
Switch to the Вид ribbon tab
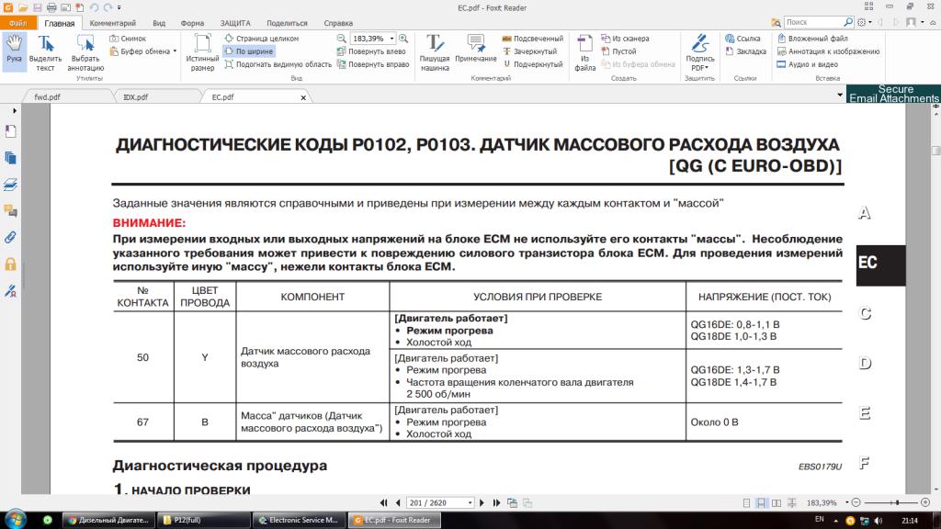point(159,23)
